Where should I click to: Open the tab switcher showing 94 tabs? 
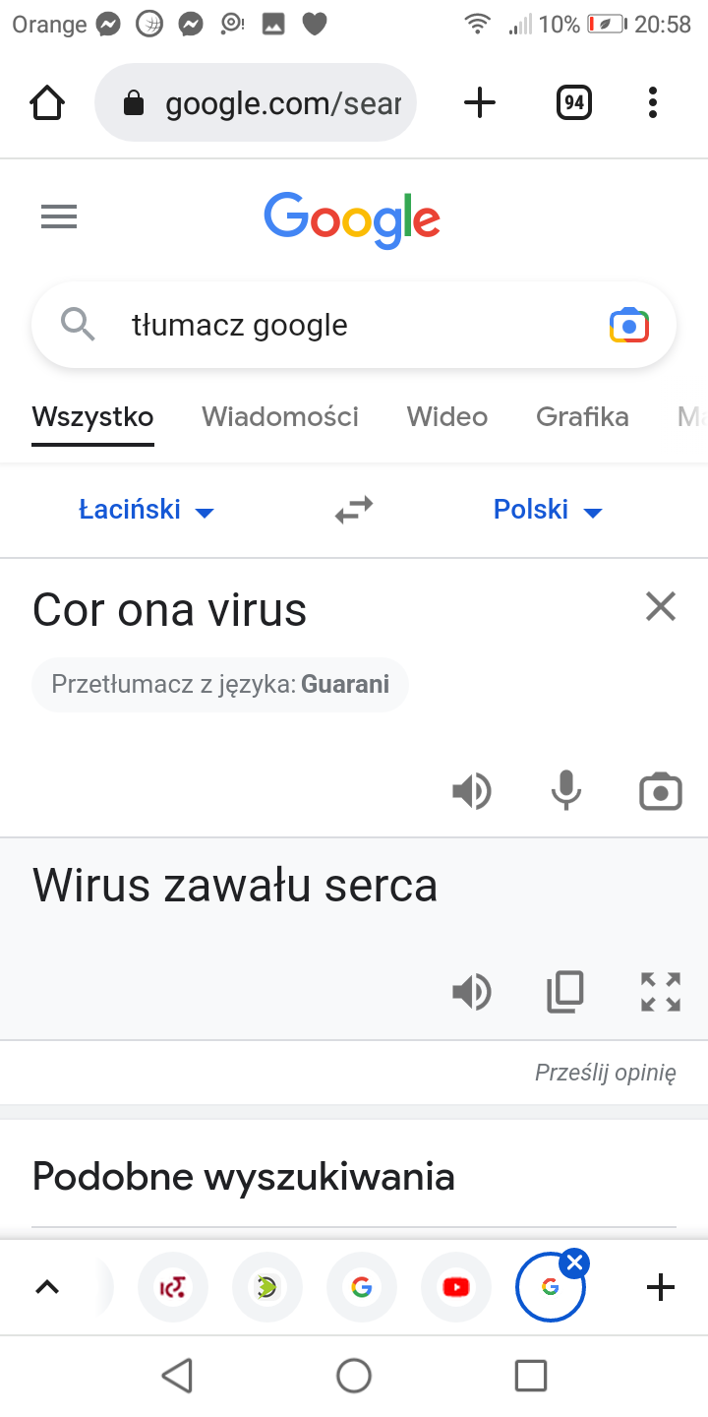pos(573,102)
